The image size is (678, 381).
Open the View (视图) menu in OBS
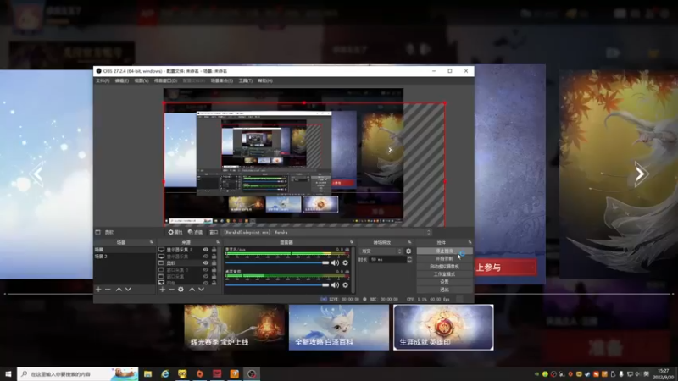[x=142, y=80]
